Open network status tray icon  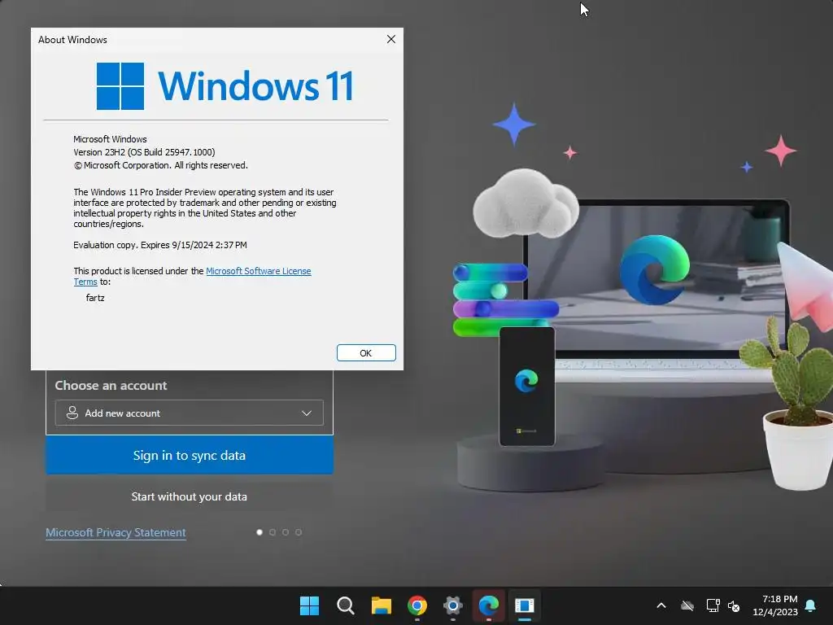click(713, 605)
